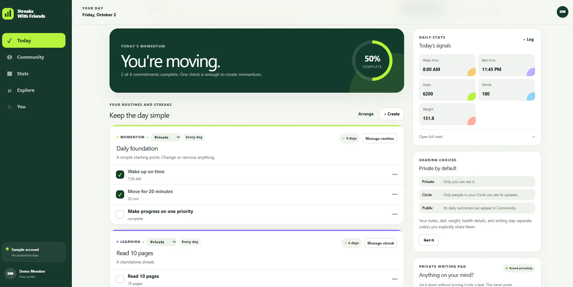Viewport: 573px width, 287px height.
Task: Check off Make progress on one priority
Action: [120, 214]
